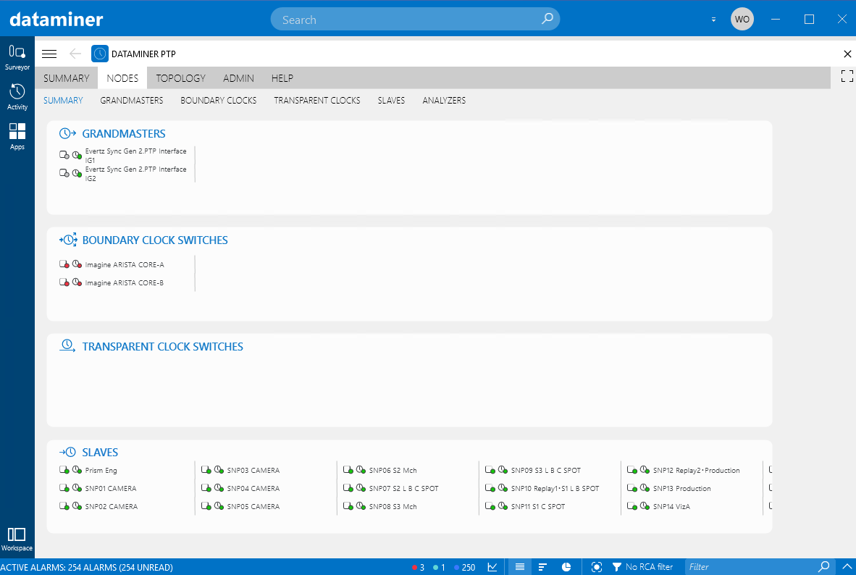Open the SLAVES sub-tab

pyautogui.click(x=391, y=100)
